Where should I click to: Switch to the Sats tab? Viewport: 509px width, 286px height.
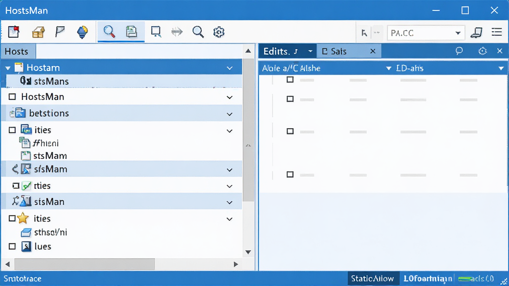pyautogui.click(x=348, y=51)
